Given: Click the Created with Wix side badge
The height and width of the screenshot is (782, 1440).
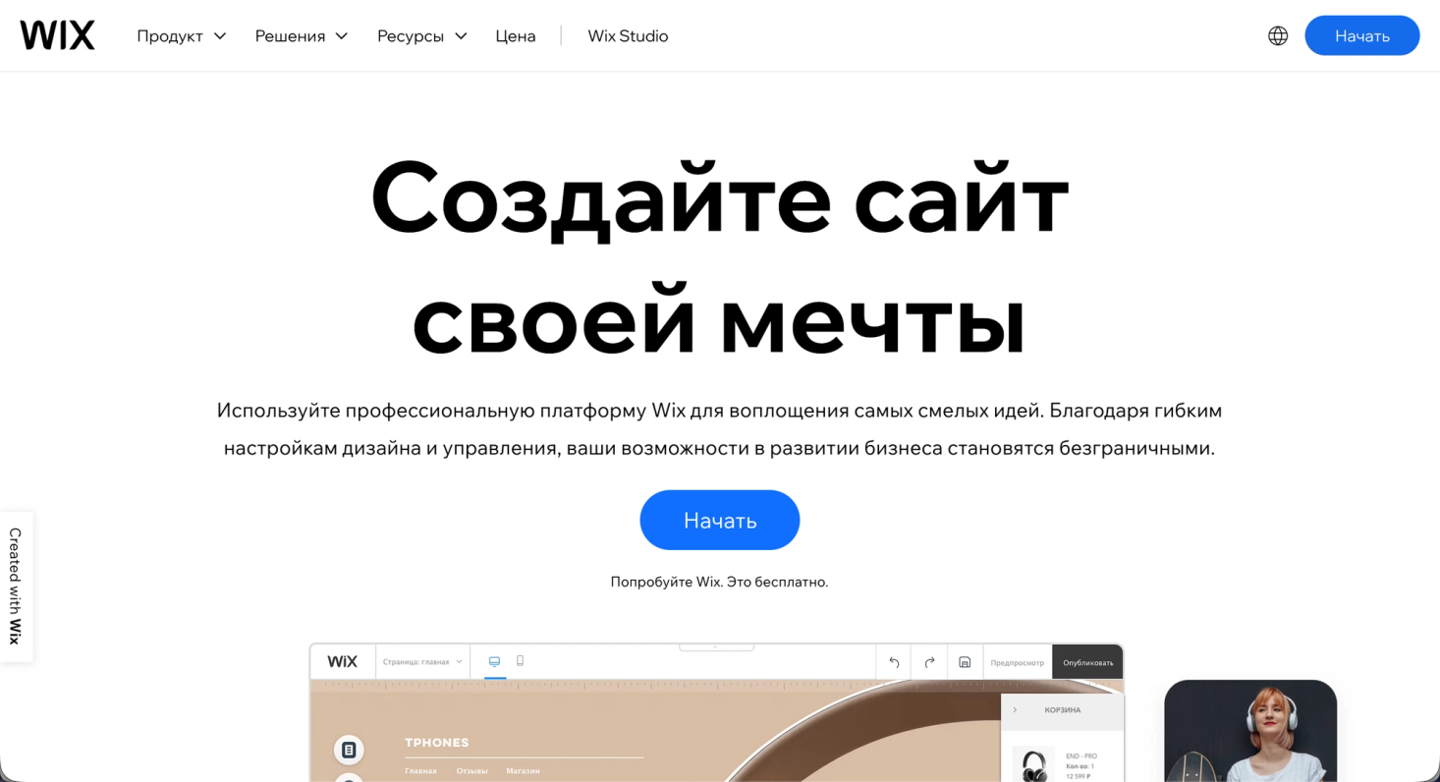Looking at the screenshot, I should 16,586.
